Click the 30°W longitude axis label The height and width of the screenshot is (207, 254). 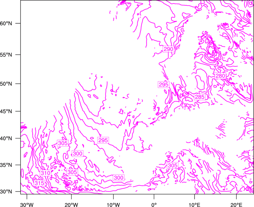[x=27, y=205]
